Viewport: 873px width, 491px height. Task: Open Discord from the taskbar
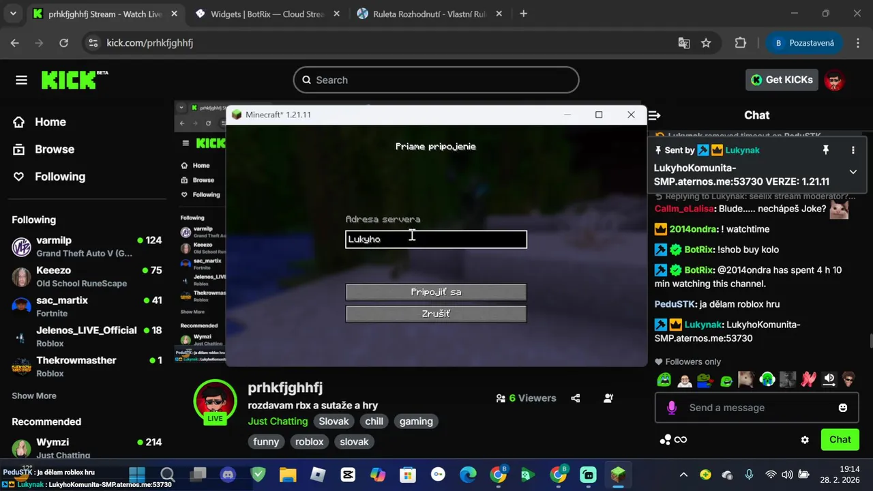(x=228, y=475)
